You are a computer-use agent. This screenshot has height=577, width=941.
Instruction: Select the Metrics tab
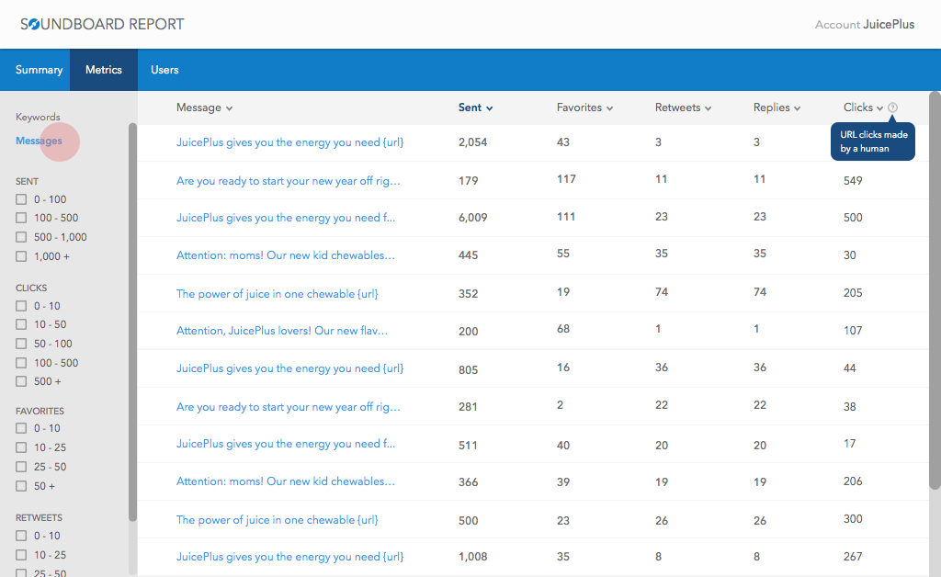point(104,70)
